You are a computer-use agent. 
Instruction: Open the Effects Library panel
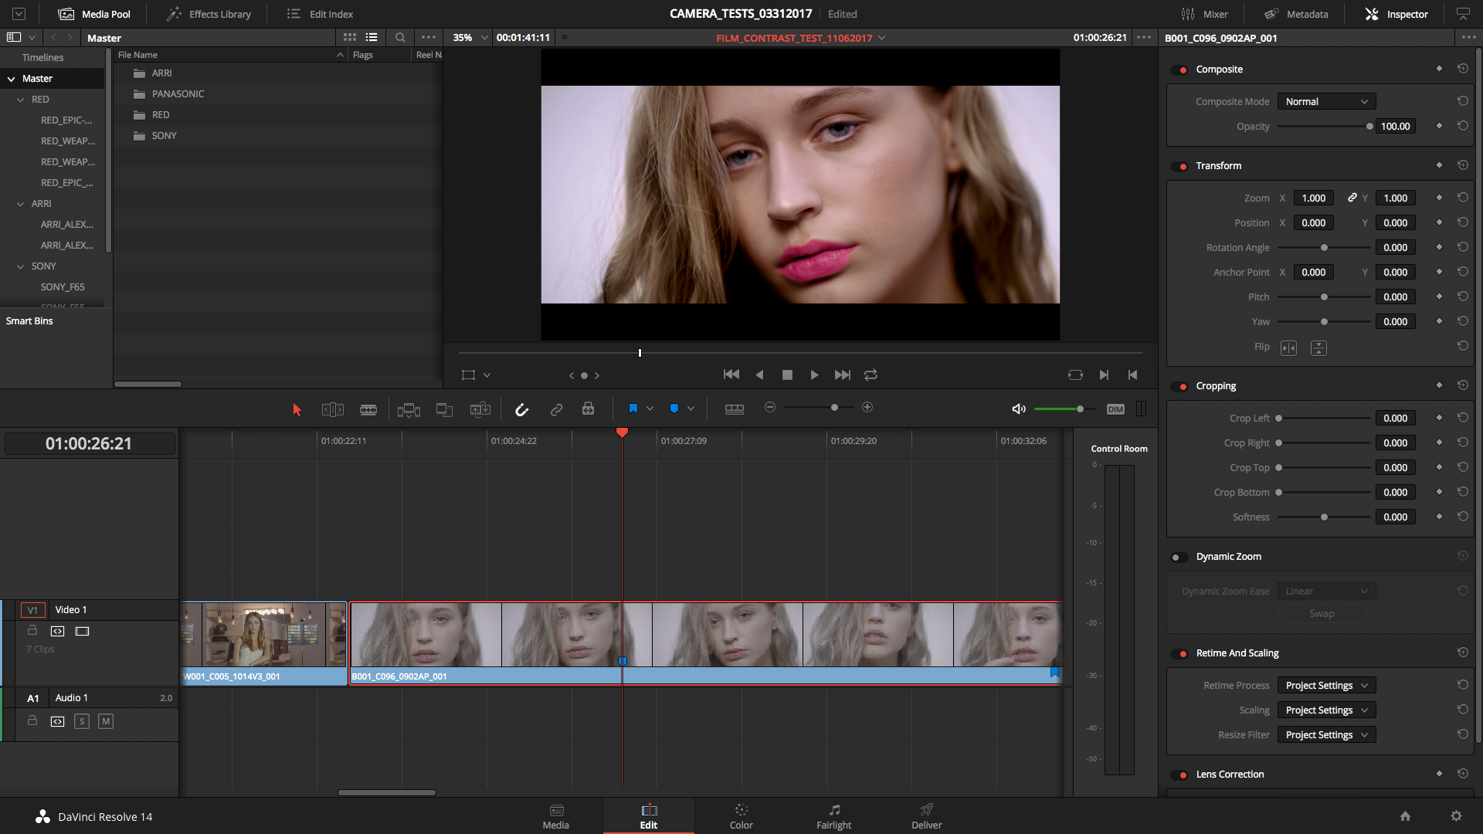point(209,14)
